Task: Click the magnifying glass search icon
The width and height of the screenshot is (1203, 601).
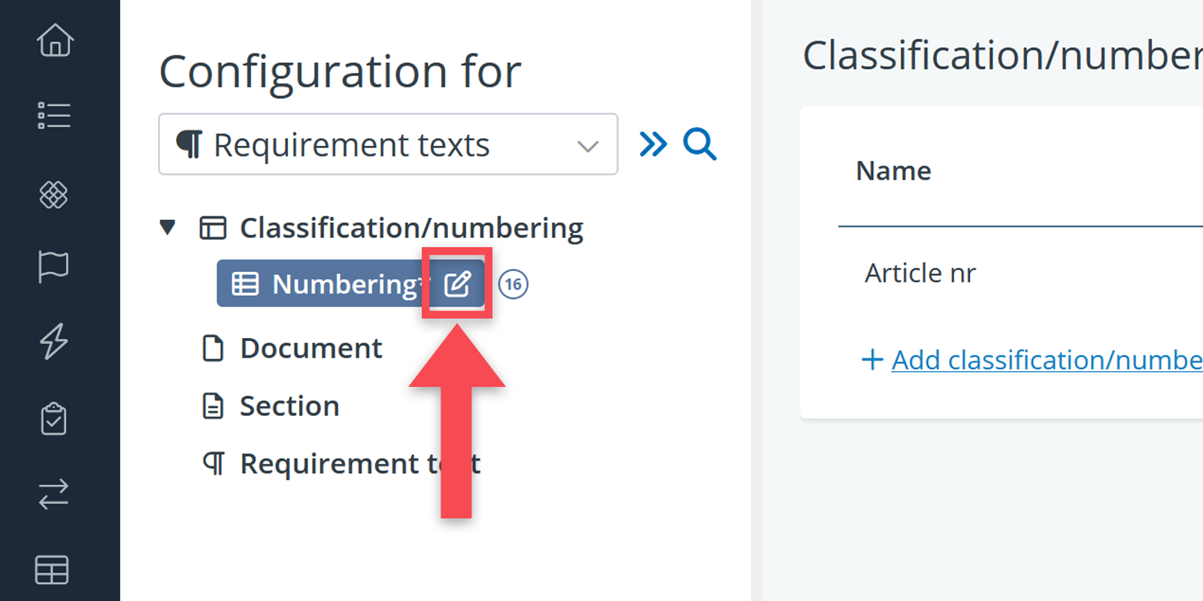Action: click(699, 143)
